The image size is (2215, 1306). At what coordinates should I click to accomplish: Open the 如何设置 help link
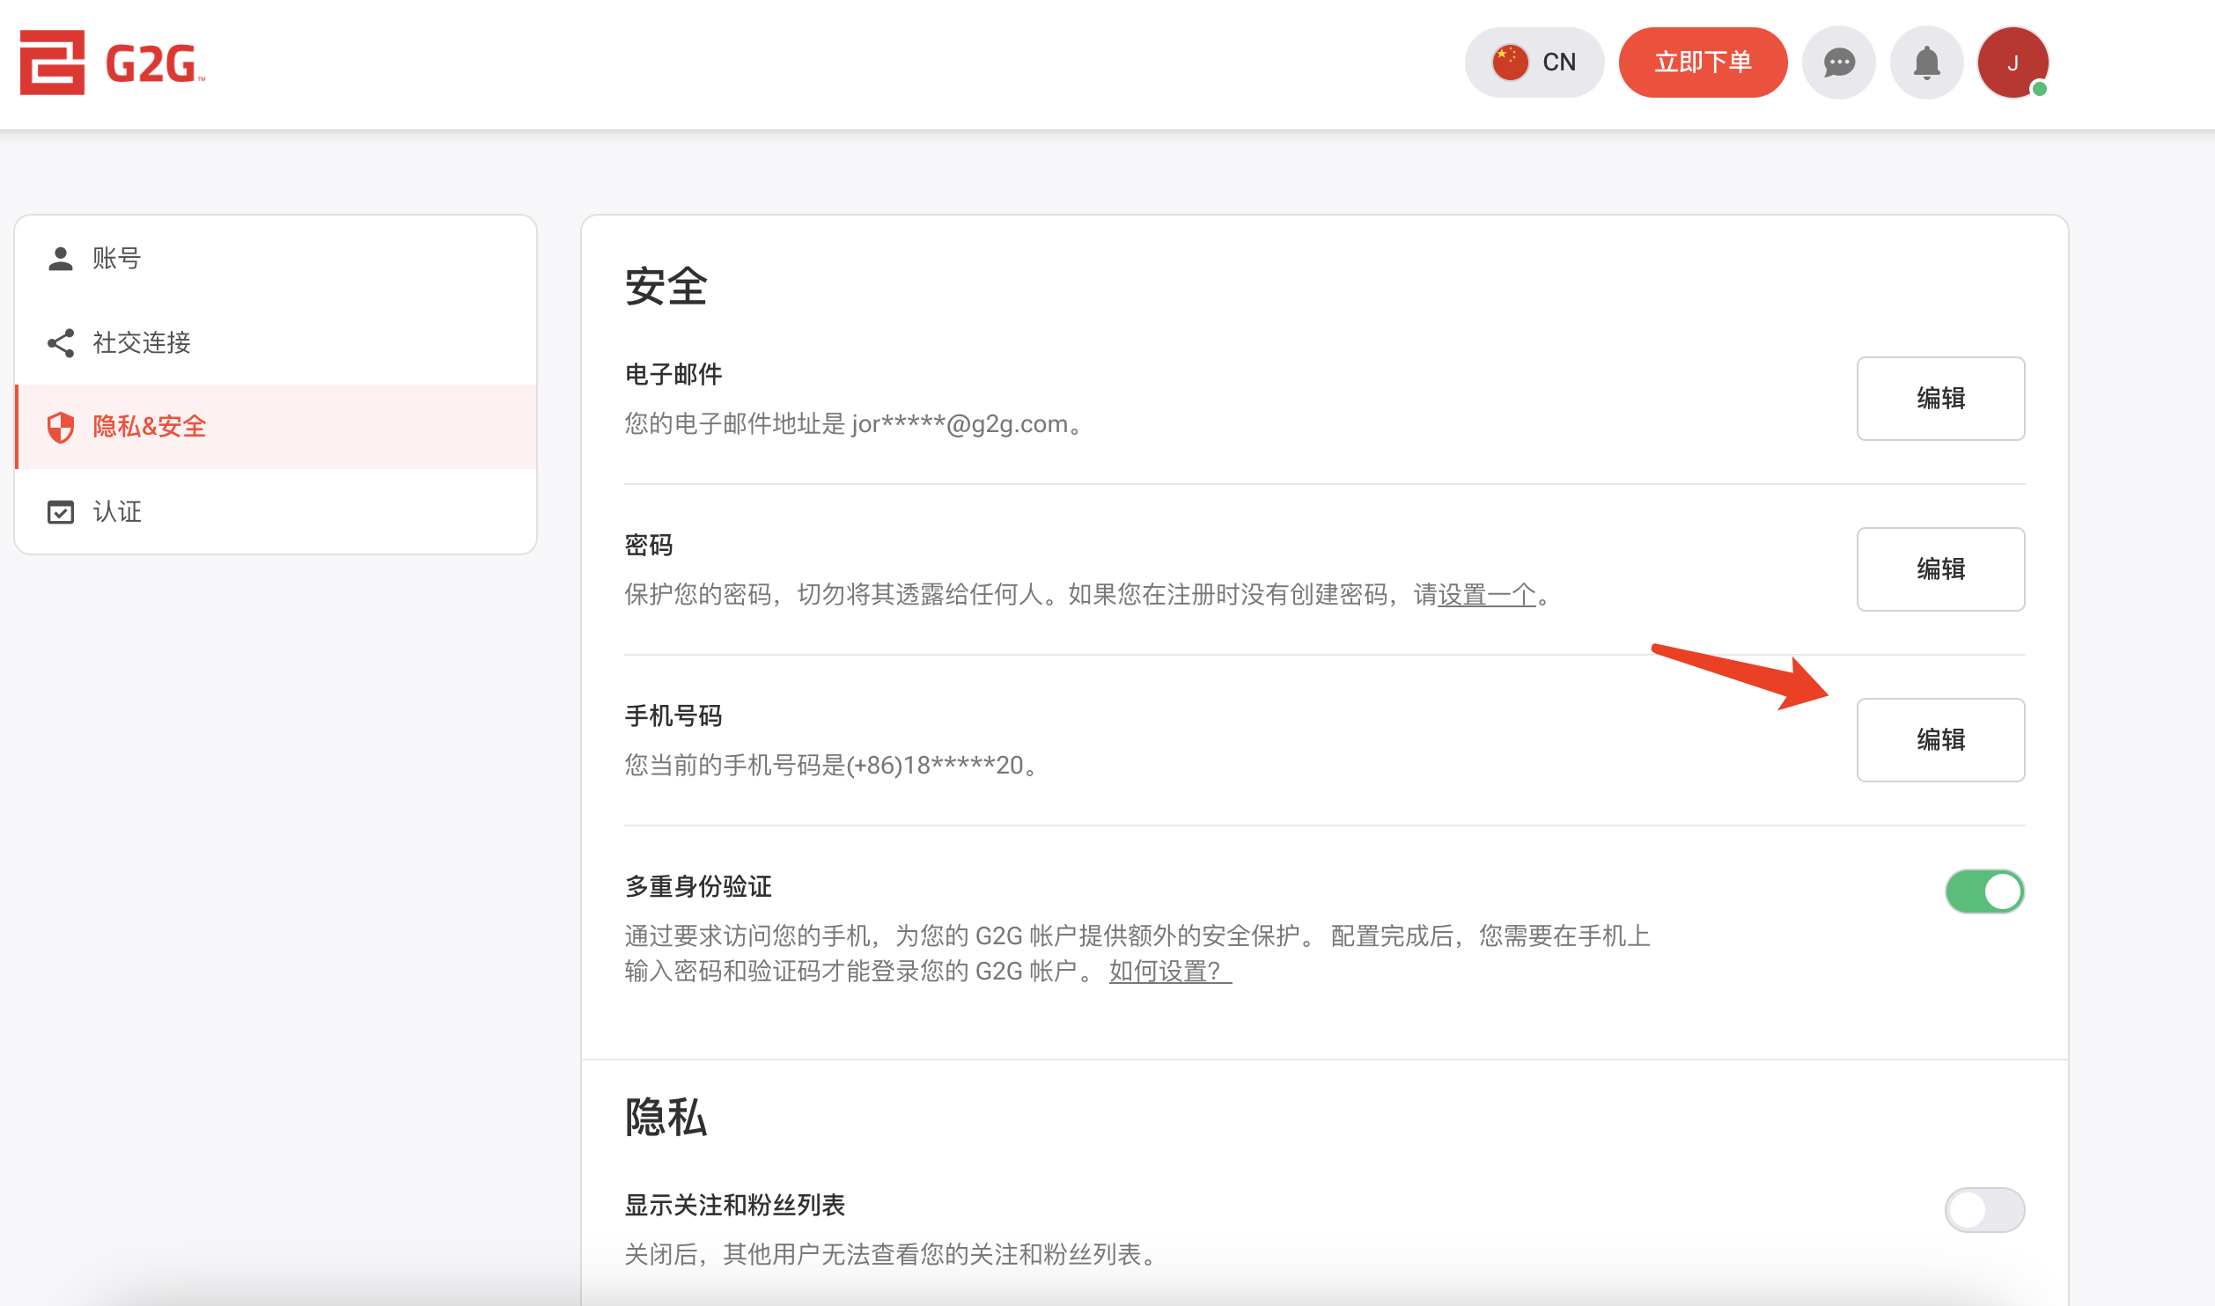coord(1169,972)
